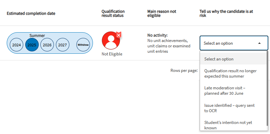The image size is (270, 134).
Task: Select 'Late moderation visit – planned after 30 June'
Action: pyautogui.click(x=233, y=91)
